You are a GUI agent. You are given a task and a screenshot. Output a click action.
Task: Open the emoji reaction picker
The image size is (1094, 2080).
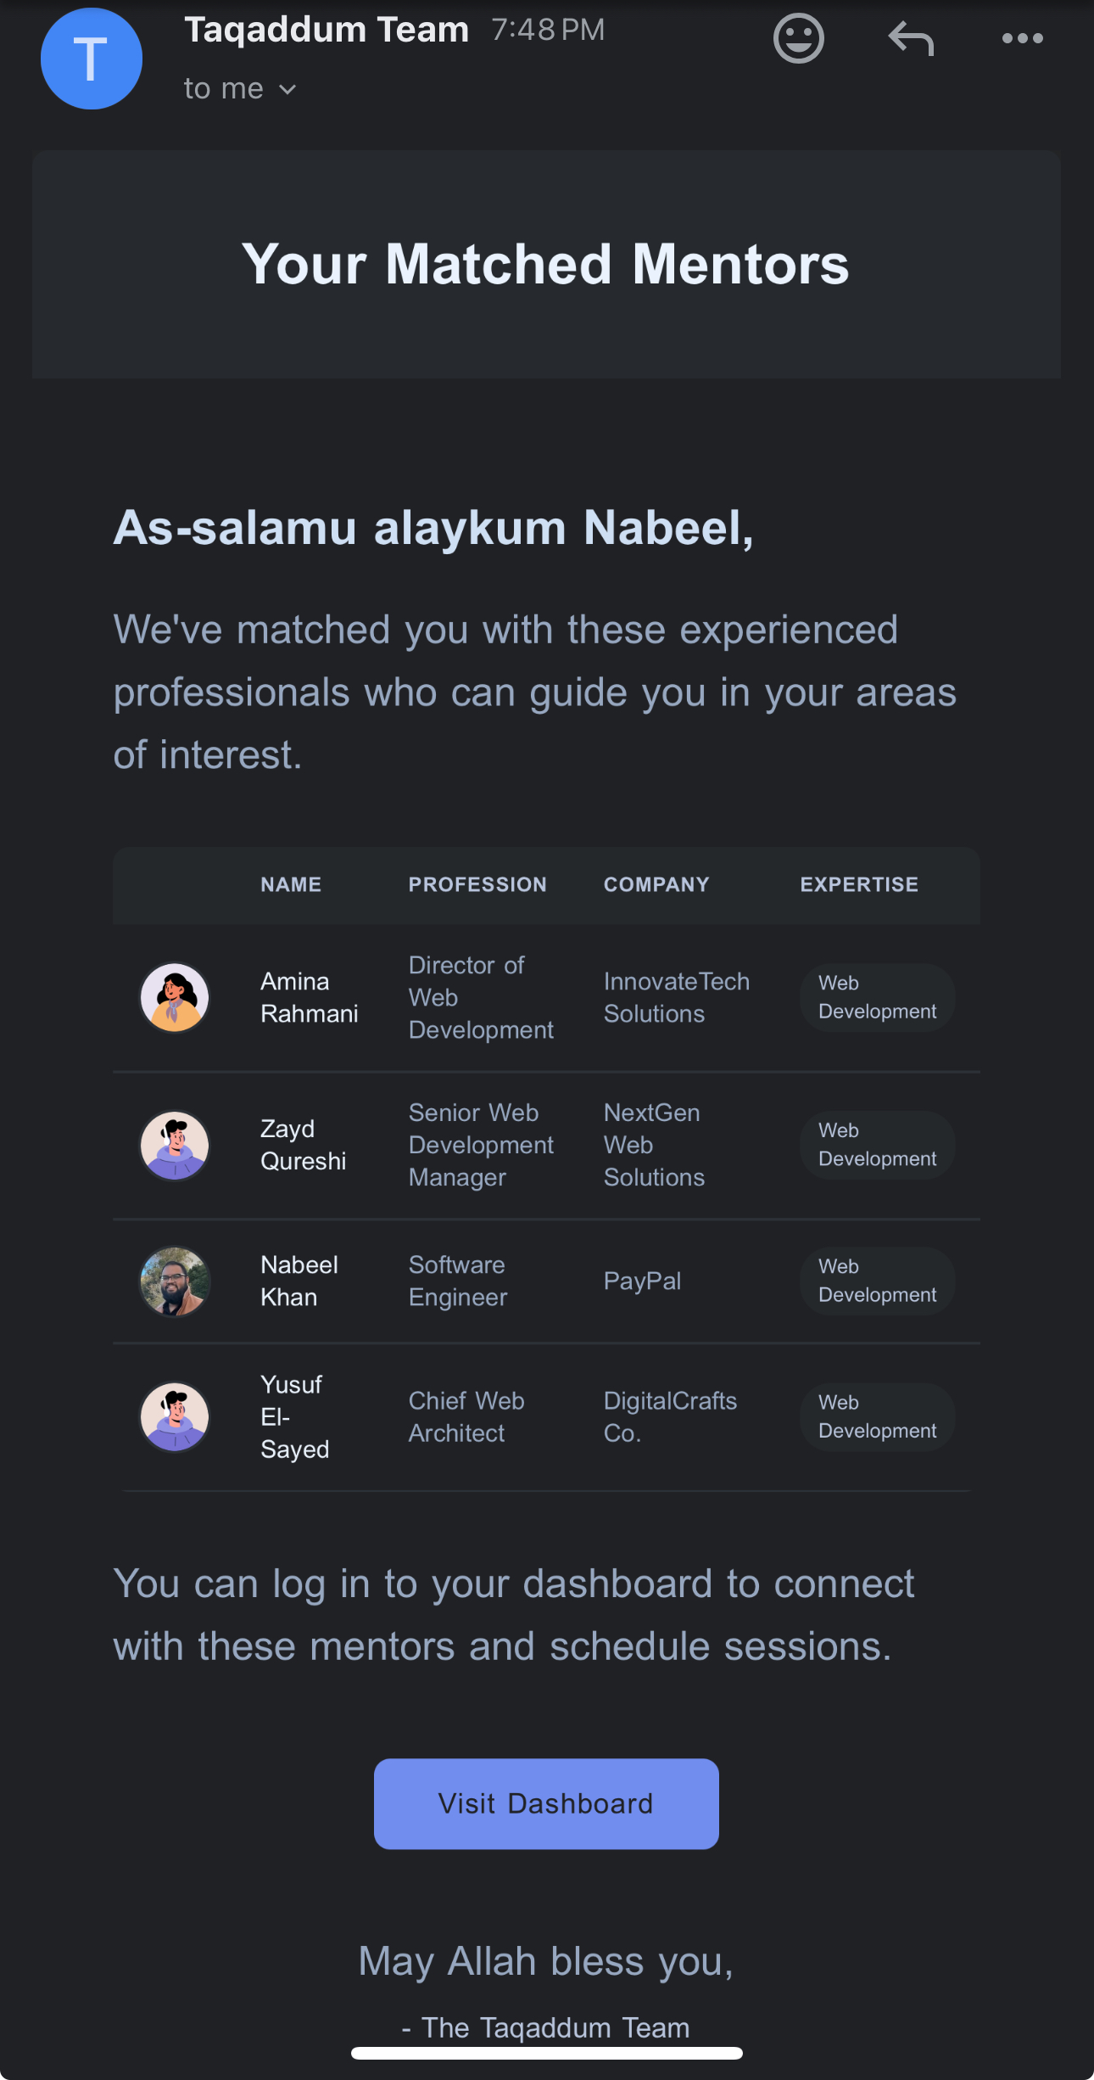pyautogui.click(x=798, y=38)
